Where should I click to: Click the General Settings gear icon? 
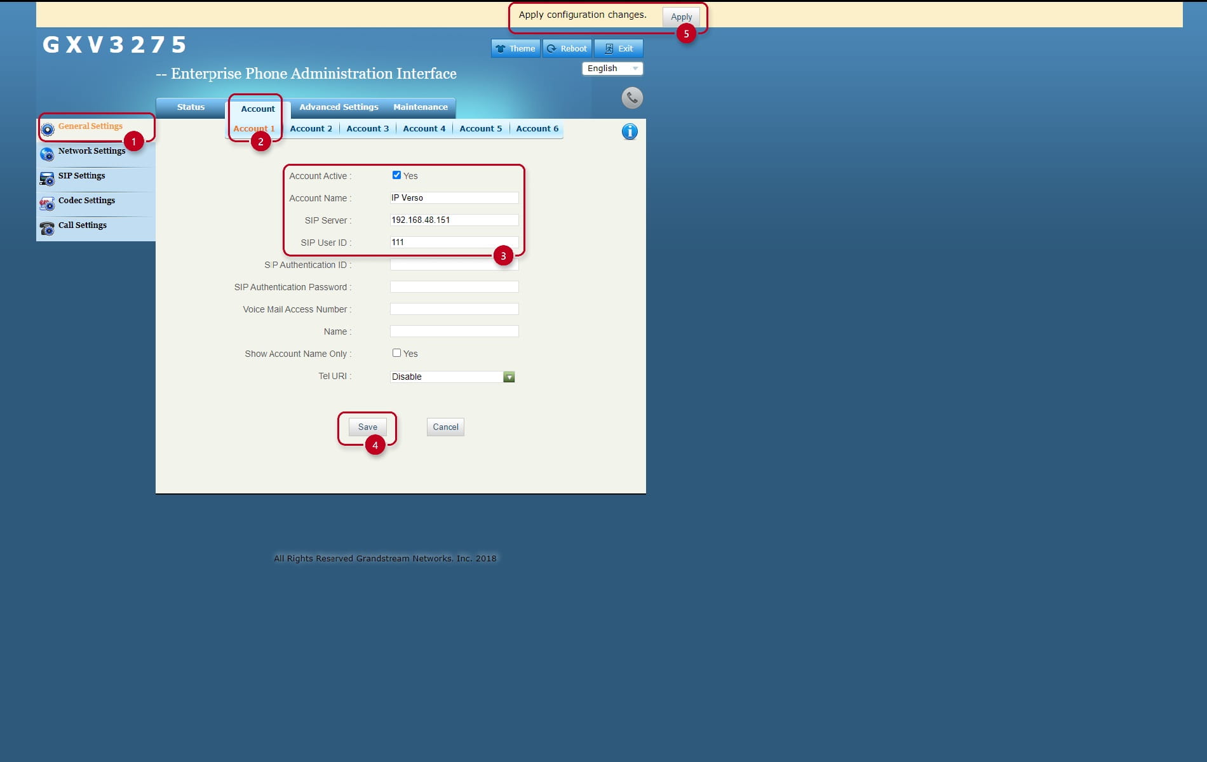[x=48, y=130]
